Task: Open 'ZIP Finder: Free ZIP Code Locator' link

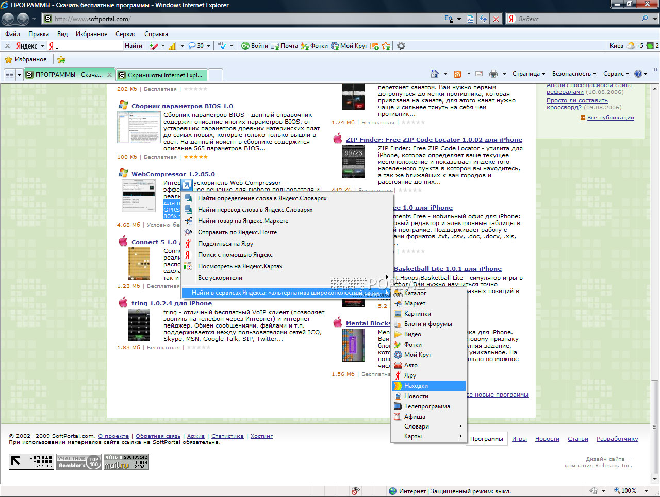Action: [x=434, y=140]
